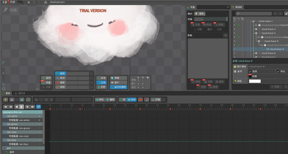Select the Weights (权重) panel tab
The width and height of the screenshot is (288, 154).
(x=191, y=7)
